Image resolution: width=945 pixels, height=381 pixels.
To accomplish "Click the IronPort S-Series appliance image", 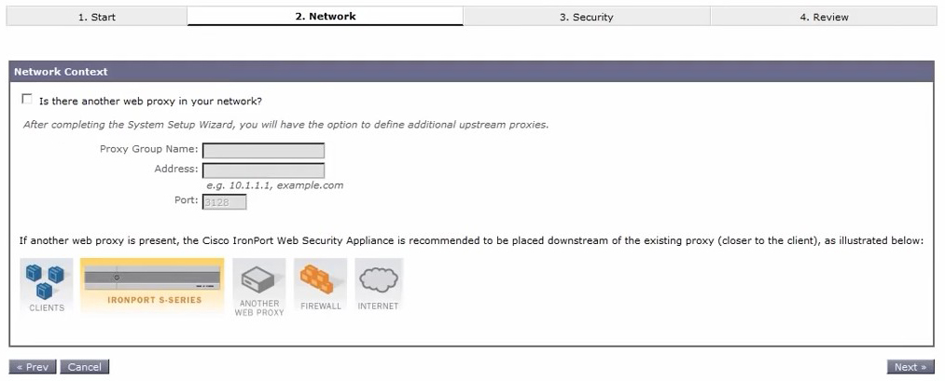I will click(153, 276).
